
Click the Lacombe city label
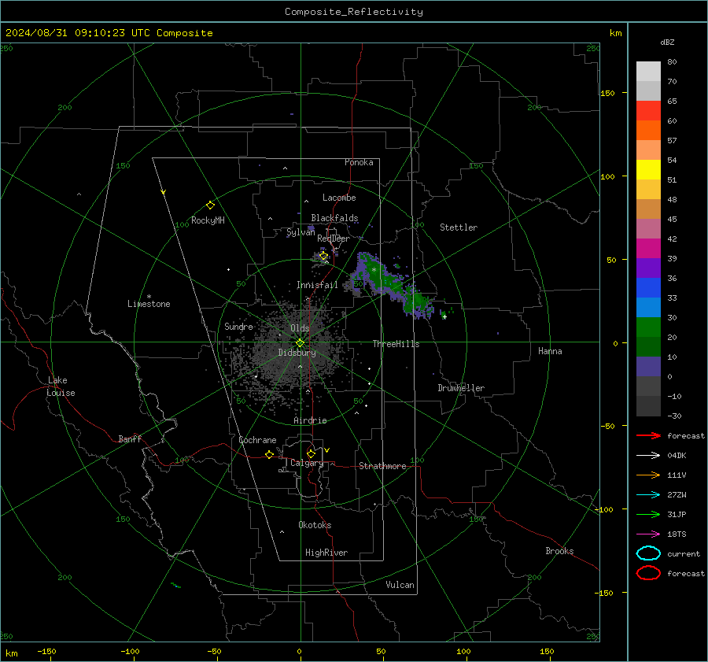tap(339, 198)
